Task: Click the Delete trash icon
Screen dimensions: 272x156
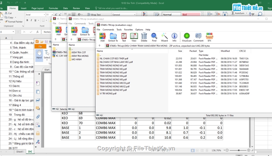Action: (144, 37)
